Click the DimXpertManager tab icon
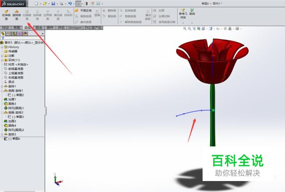This screenshot has height=192, width=285. click(19, 34)
